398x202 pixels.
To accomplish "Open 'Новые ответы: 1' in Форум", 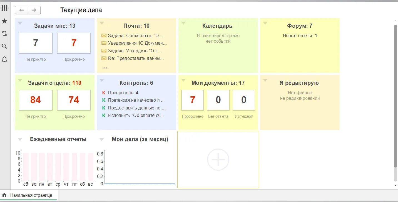I will [x=300, y=35].
